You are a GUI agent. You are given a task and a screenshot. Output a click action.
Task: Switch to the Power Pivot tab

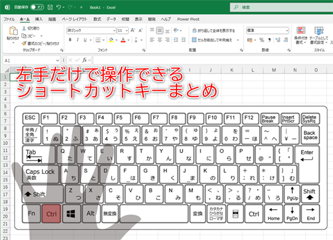pos(188,19)
